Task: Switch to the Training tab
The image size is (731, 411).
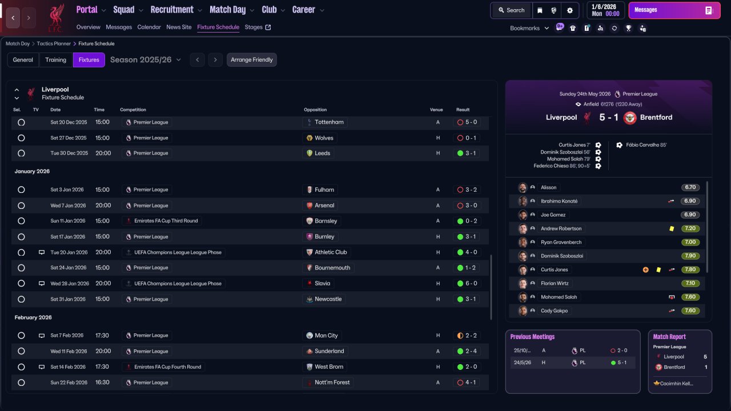Action: [x=56, y=60]
